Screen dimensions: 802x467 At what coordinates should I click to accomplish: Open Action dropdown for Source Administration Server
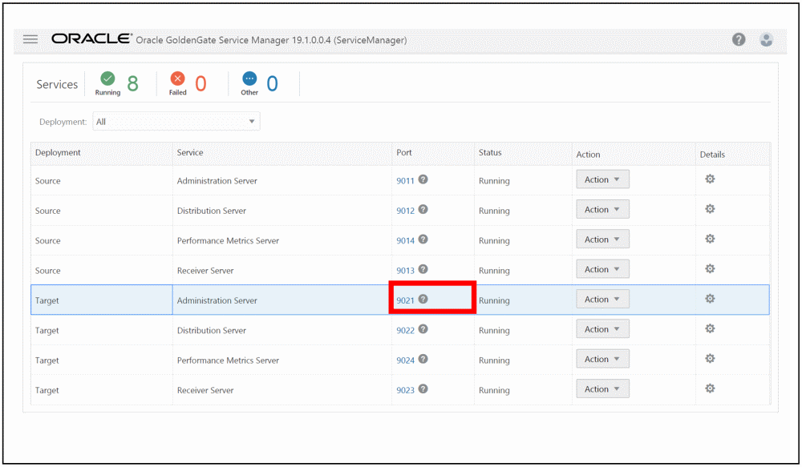(602, 179)
